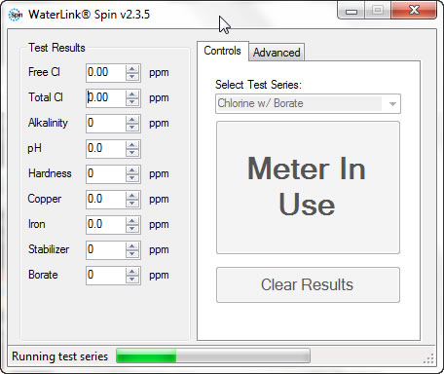Switch to the Advanced tab
Screen dimensions: 444x374
[x=277, y=53]
